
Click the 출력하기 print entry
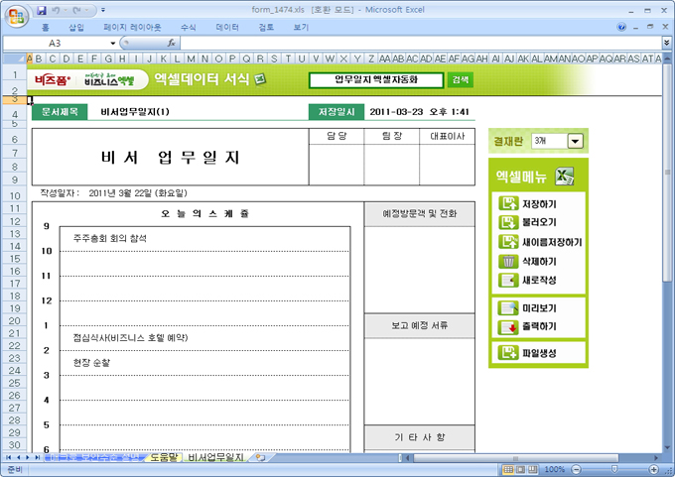(x=527, y=326)
